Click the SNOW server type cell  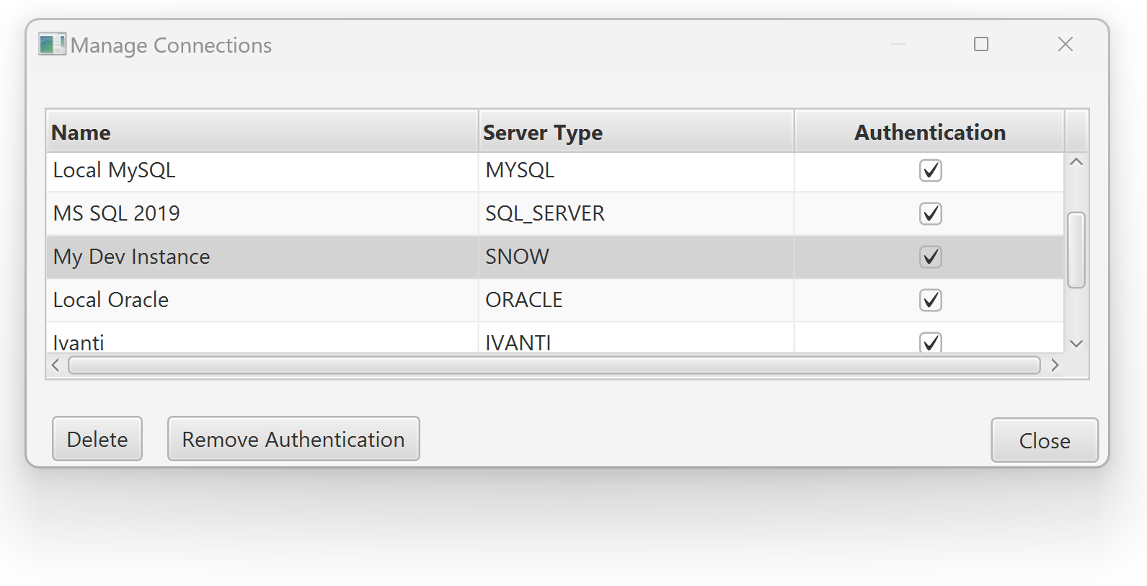(637, 257)
